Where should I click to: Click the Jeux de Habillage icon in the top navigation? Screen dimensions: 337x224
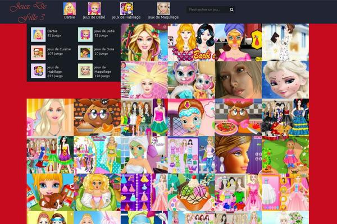126,9
